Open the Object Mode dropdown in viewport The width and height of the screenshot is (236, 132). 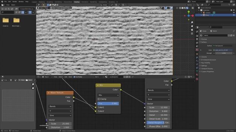(x=44, y=8)
